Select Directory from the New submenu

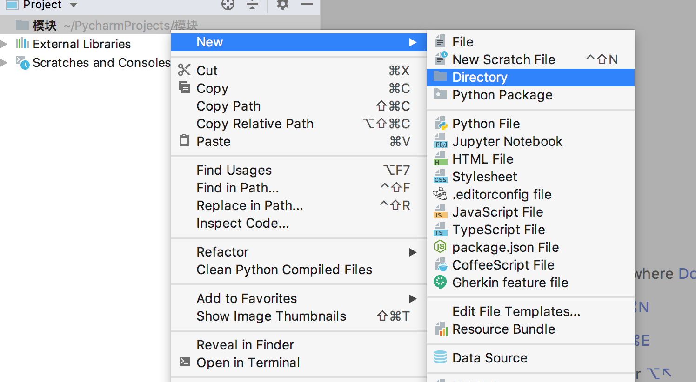click(x=480, y=78)
